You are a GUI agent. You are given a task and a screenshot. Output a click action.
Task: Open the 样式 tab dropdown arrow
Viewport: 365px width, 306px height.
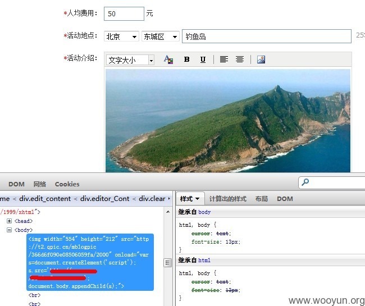pos(198,199)
